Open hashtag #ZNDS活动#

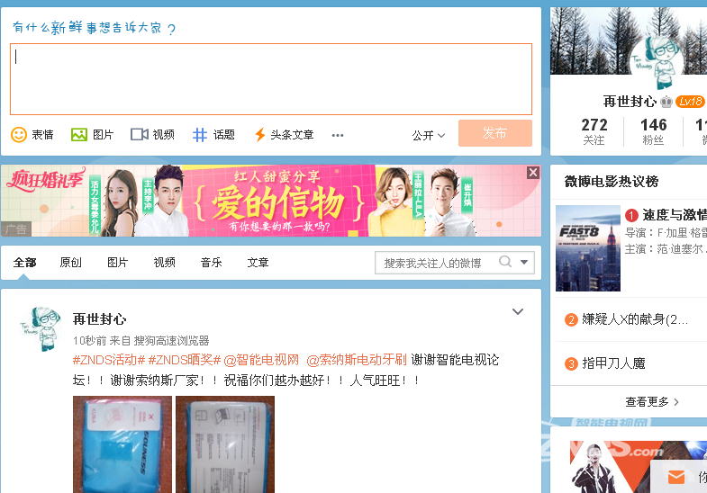[109, 360]
